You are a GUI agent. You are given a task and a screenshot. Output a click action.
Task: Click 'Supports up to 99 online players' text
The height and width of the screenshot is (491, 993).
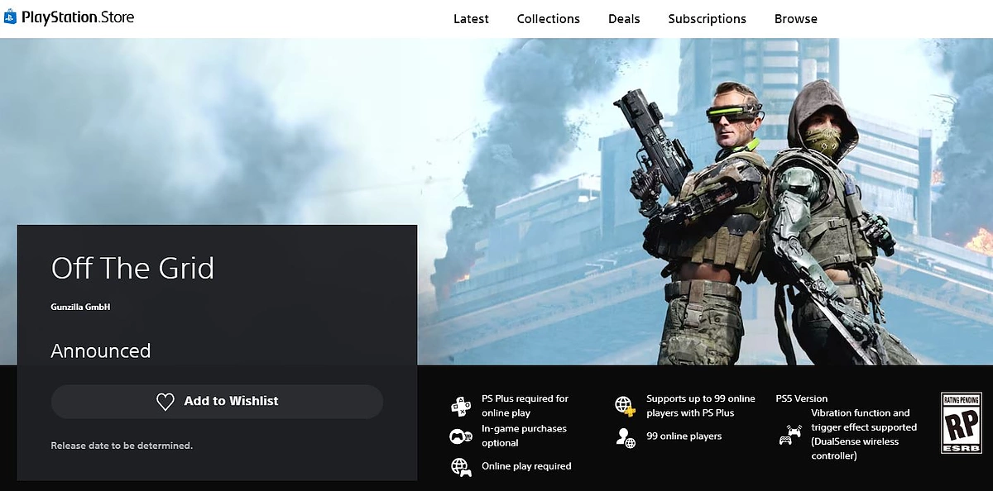(x=701, y=406)
